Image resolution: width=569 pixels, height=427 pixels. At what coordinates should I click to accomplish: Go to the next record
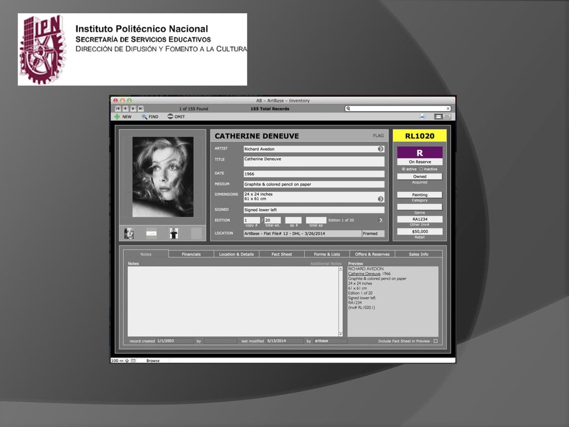point(133,108)
